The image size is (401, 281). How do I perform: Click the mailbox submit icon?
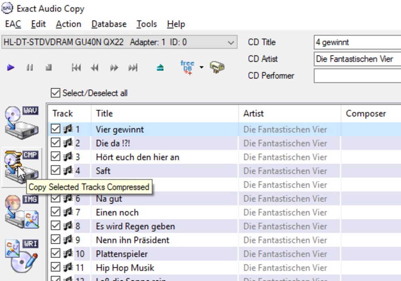pyautogui.click(x=217, y=67)
